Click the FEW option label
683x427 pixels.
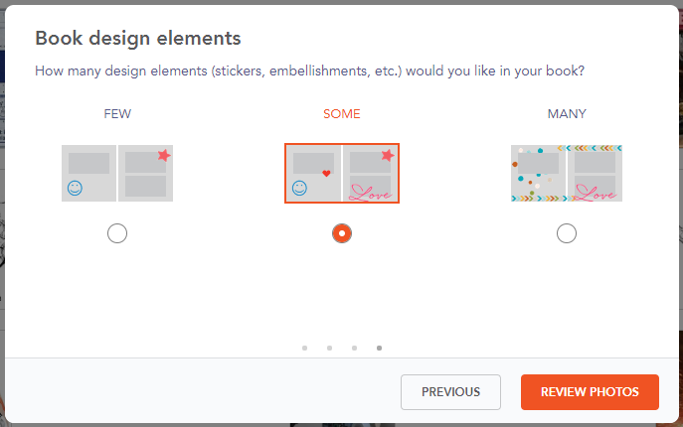117,114
